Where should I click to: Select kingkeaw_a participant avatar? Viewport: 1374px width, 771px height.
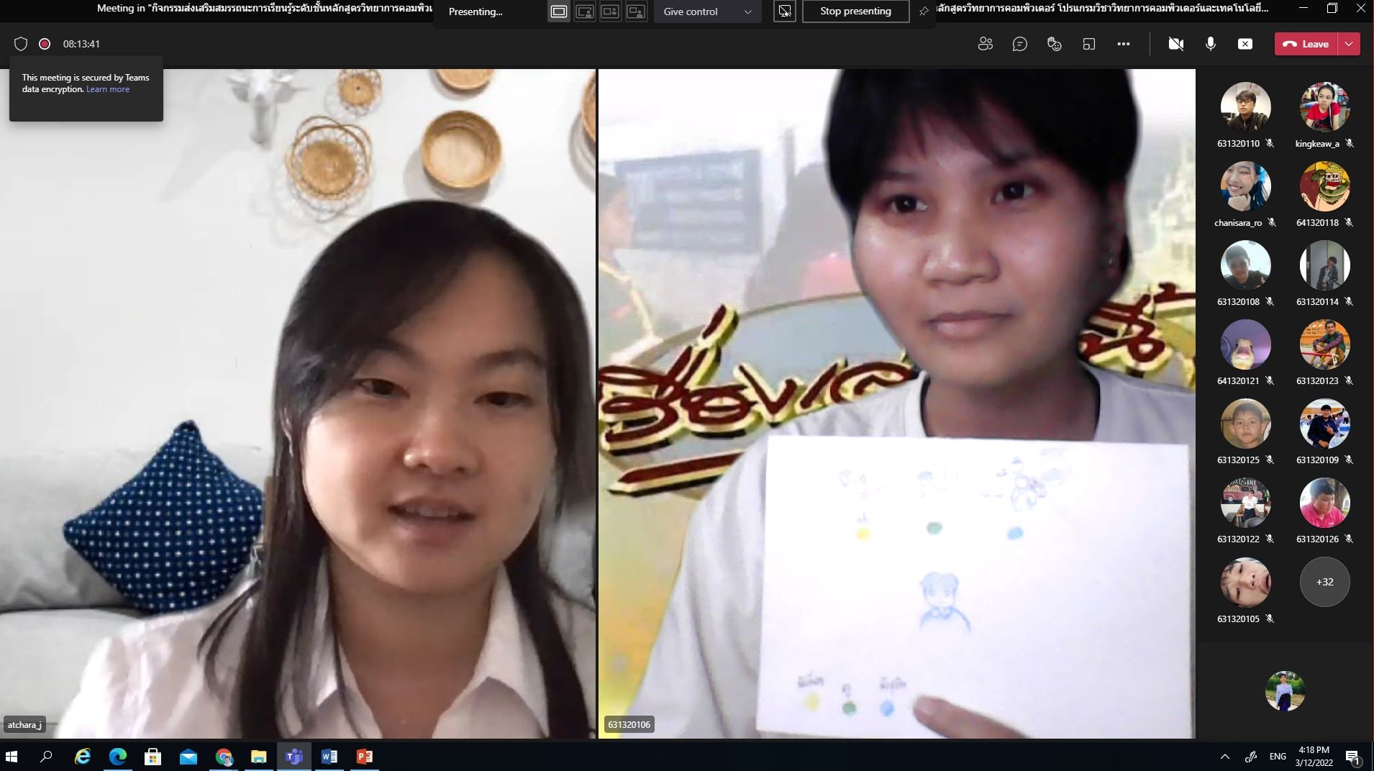point(1324,107)
